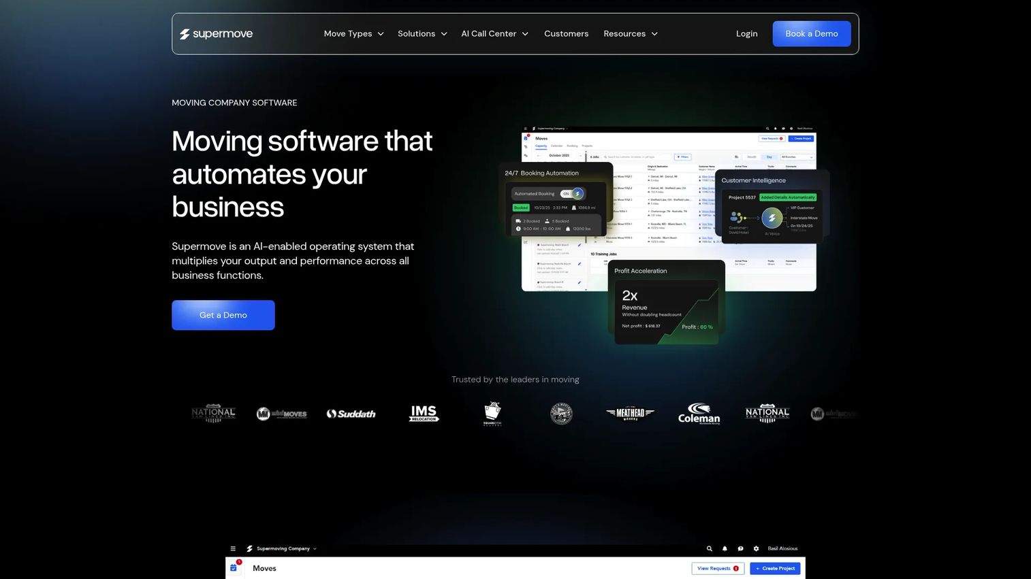Toggle the Automated Booking ON switch
Image resolution: width=1031 pixels, height=579 pixels.
[x=572, y=194]
